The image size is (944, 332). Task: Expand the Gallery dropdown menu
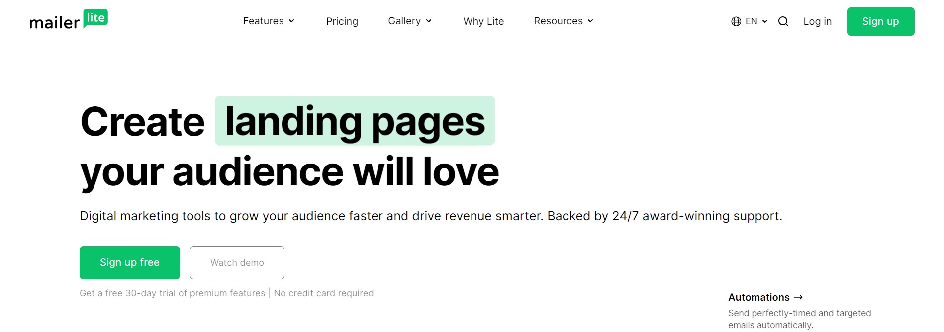(410, 21)
